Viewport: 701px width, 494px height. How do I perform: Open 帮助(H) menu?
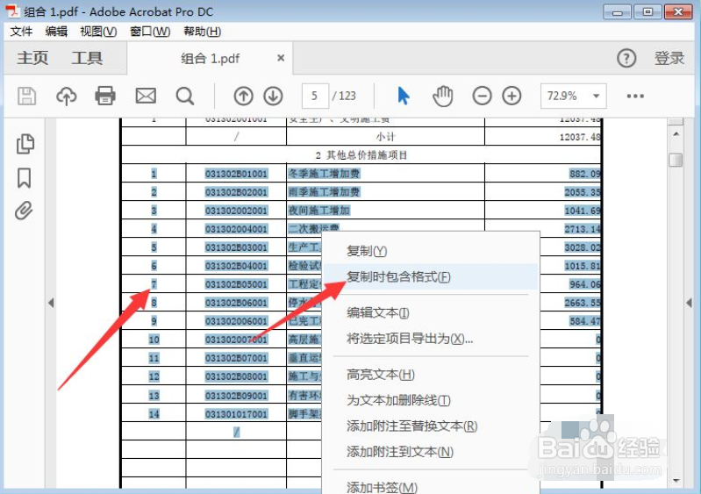(202, 32)
